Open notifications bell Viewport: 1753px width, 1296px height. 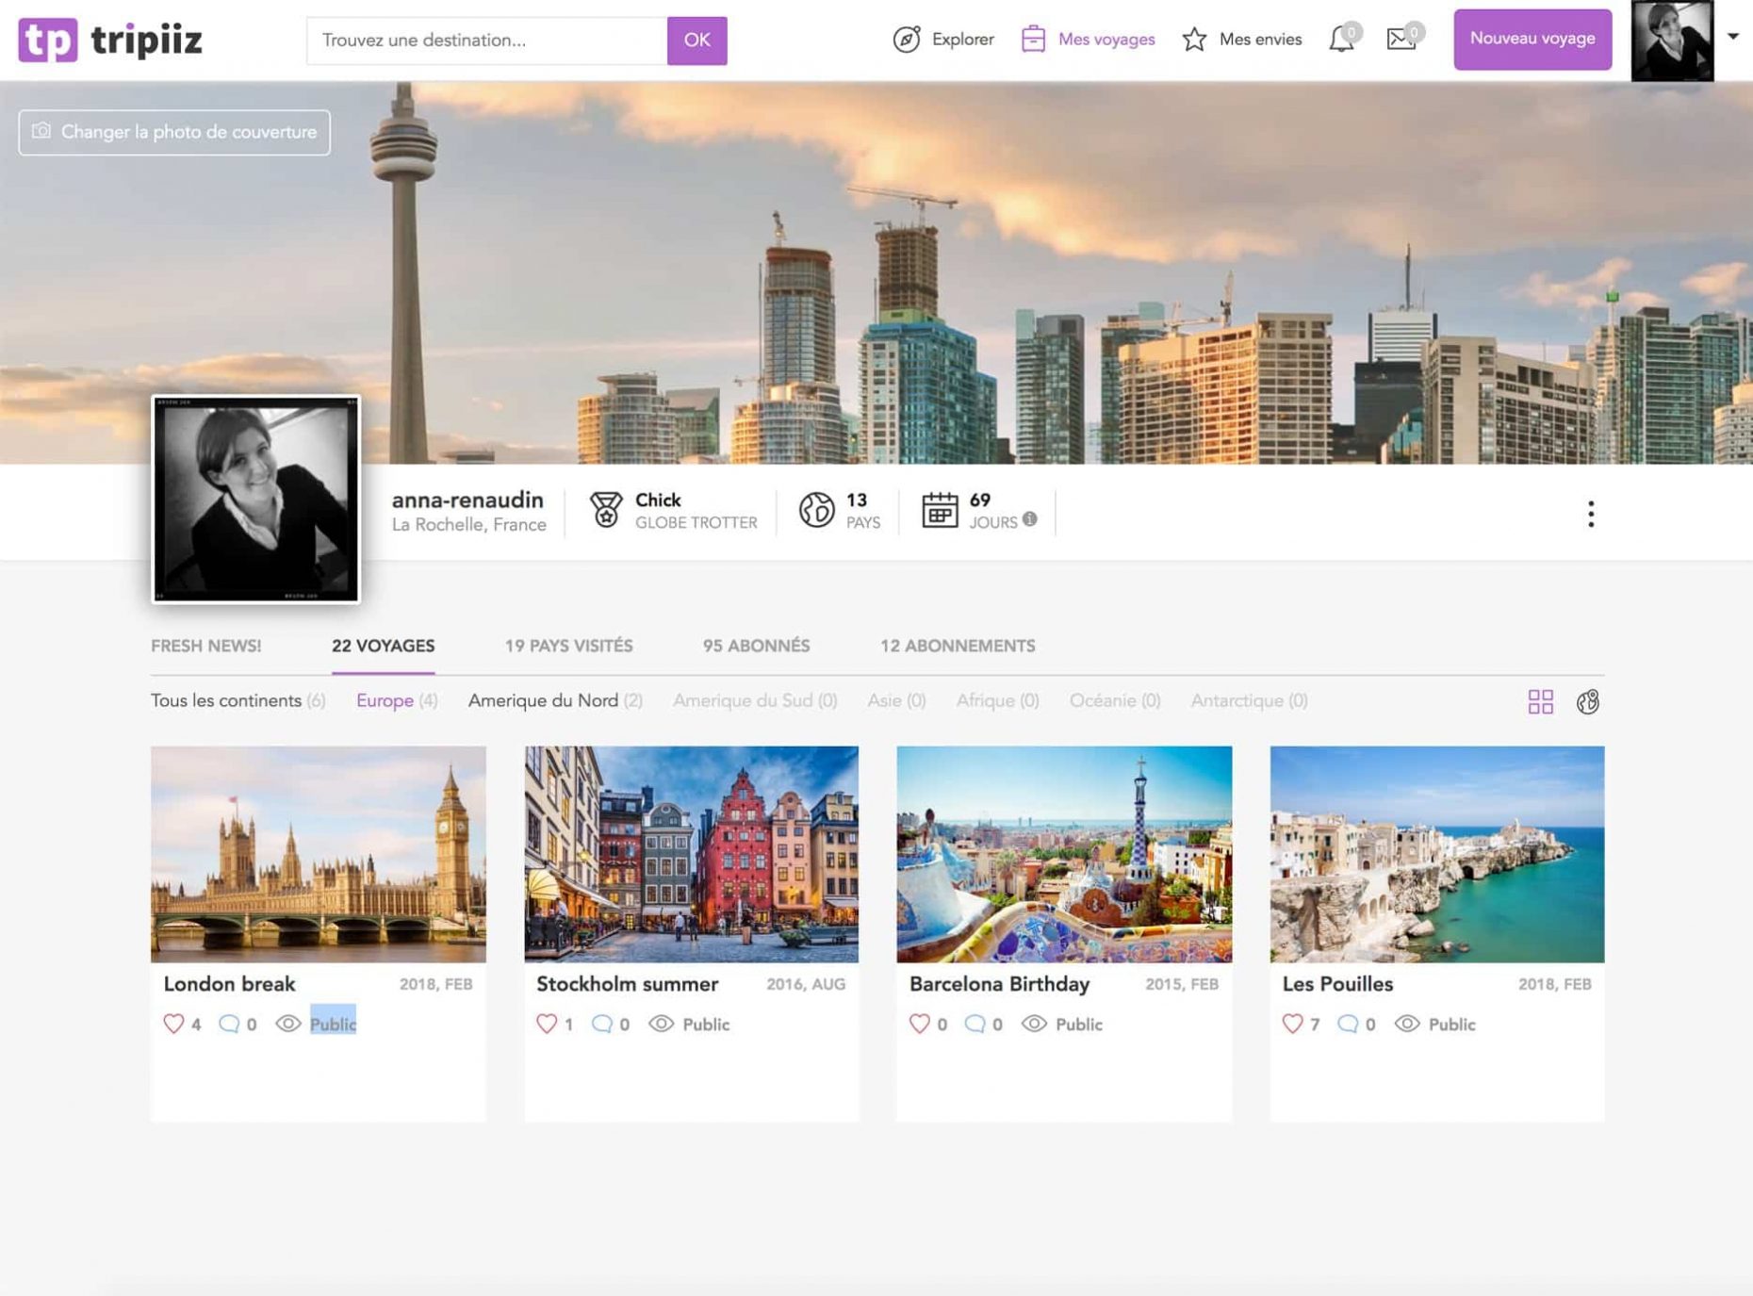tap(1341, 40)
